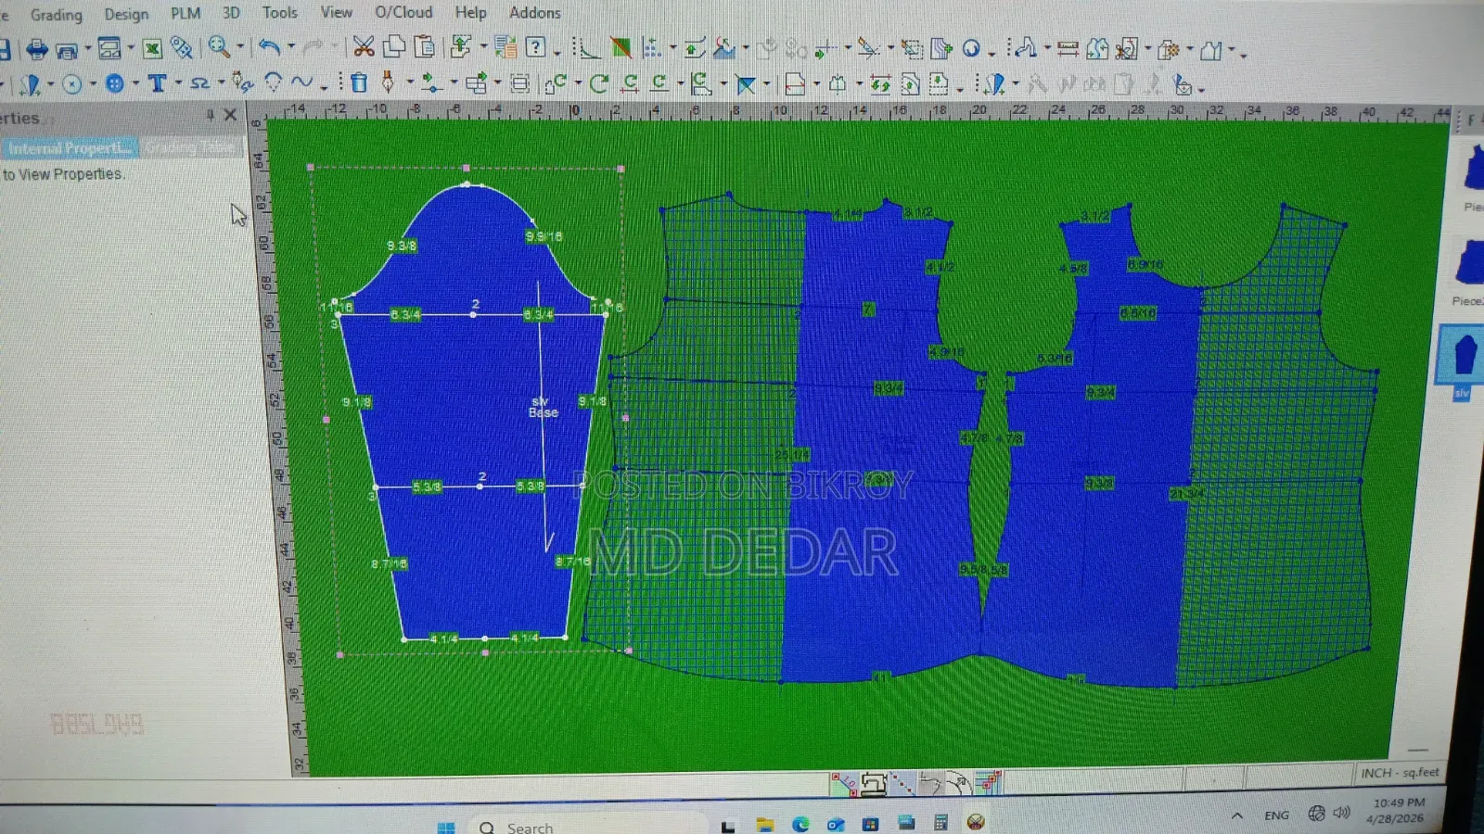Screen dimensions: 1484x834
Task: Open Calculator from the taskbar
Action: (940, 822)
